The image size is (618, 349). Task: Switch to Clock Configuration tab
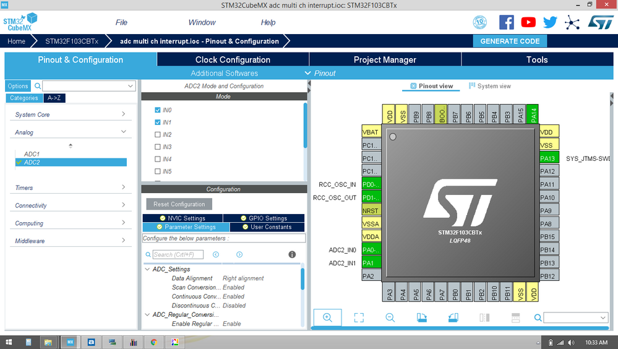pos(233,59)
